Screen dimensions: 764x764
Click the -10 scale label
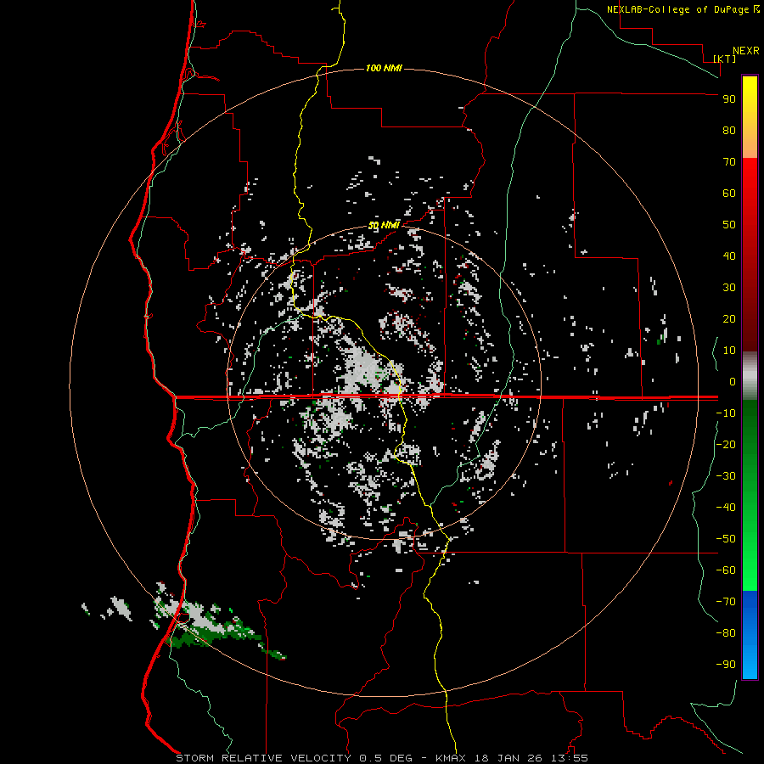pos(726,413)
